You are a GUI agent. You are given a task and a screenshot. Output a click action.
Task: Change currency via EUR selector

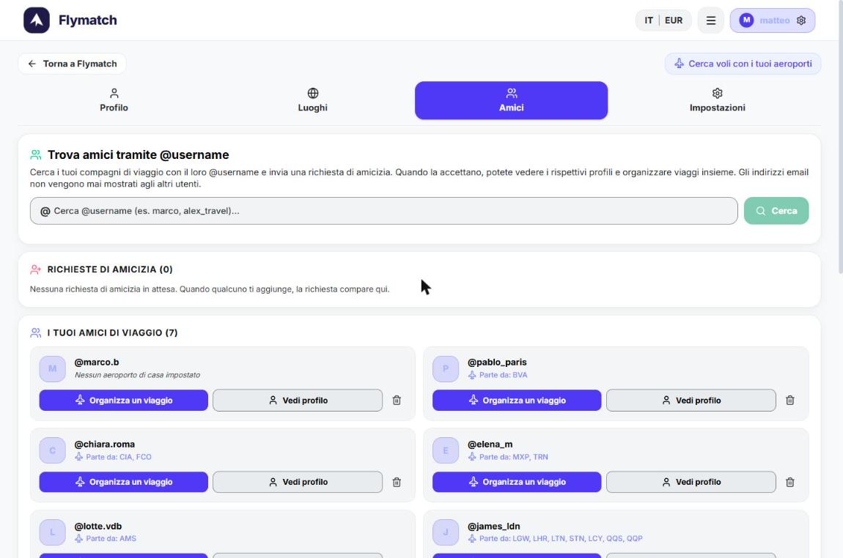[674, 21]
